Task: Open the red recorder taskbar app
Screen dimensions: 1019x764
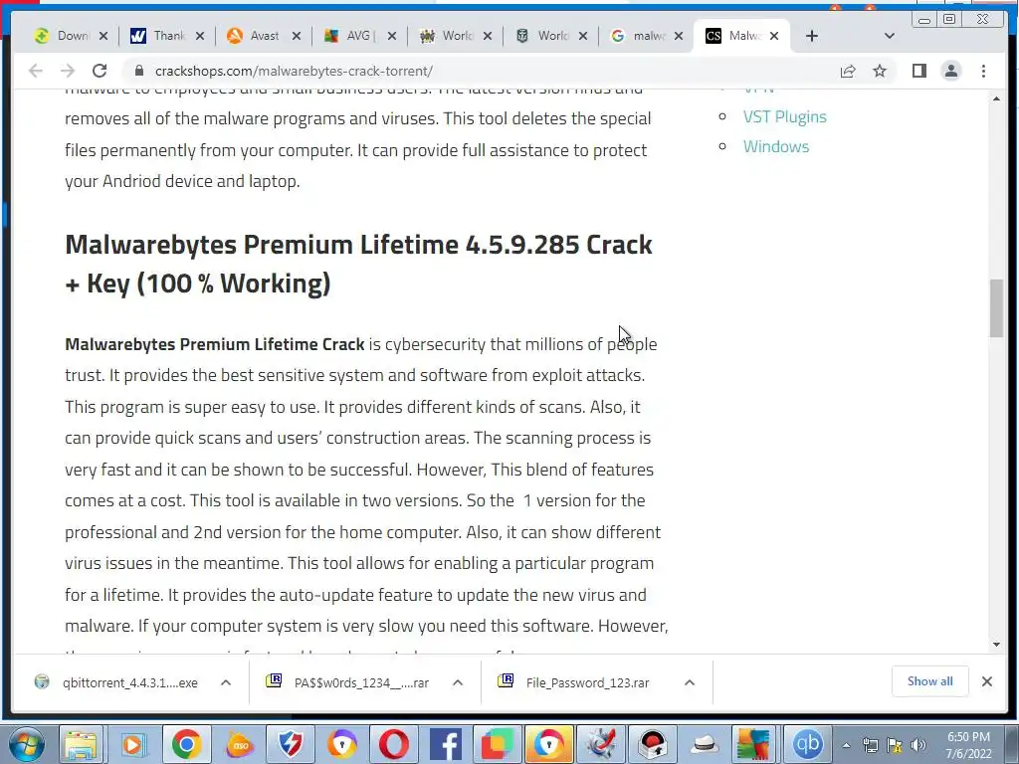Action: 652,744
